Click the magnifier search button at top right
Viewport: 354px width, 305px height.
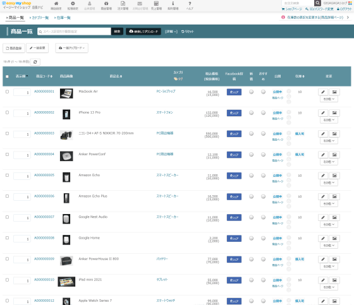pos(317,3)
